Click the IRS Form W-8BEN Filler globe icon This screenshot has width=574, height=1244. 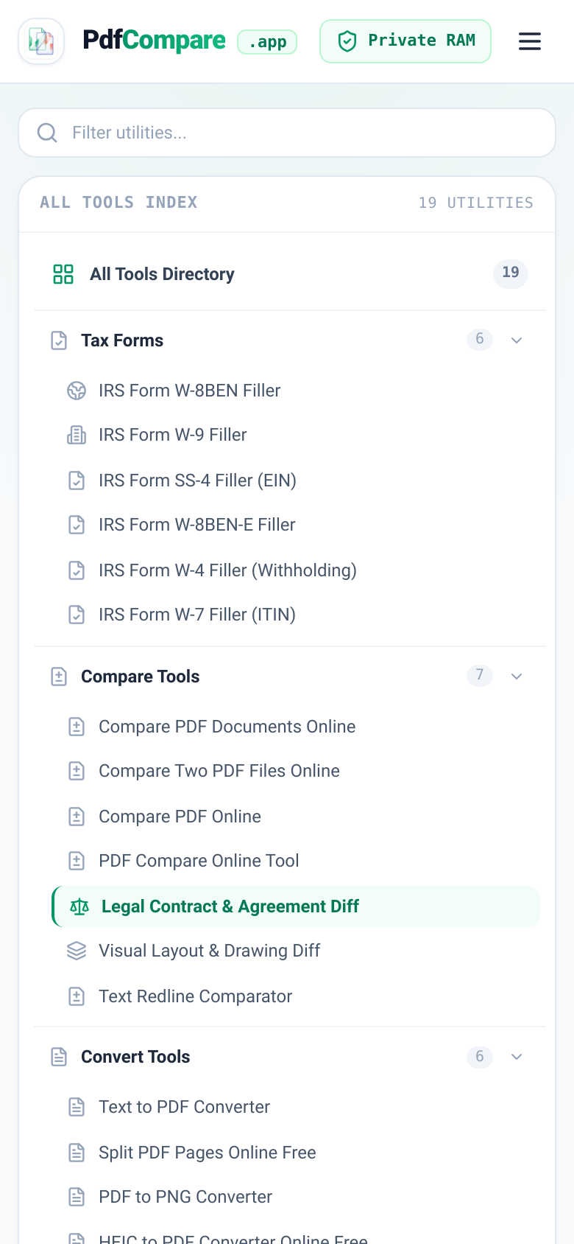pyautogui.click(x=77, y=391)
